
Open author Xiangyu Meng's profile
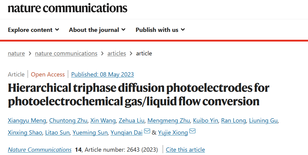(x=27, y=120)
